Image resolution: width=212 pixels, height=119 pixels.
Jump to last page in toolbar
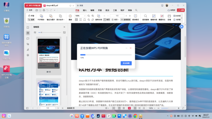(x=130, y=16)
